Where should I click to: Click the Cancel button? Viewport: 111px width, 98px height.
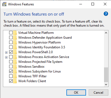(98, 92)
